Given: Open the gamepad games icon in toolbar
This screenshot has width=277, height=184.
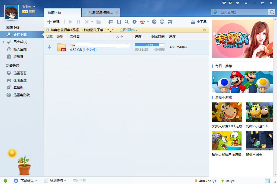Looking at the screenshot, I should (170, 22).
